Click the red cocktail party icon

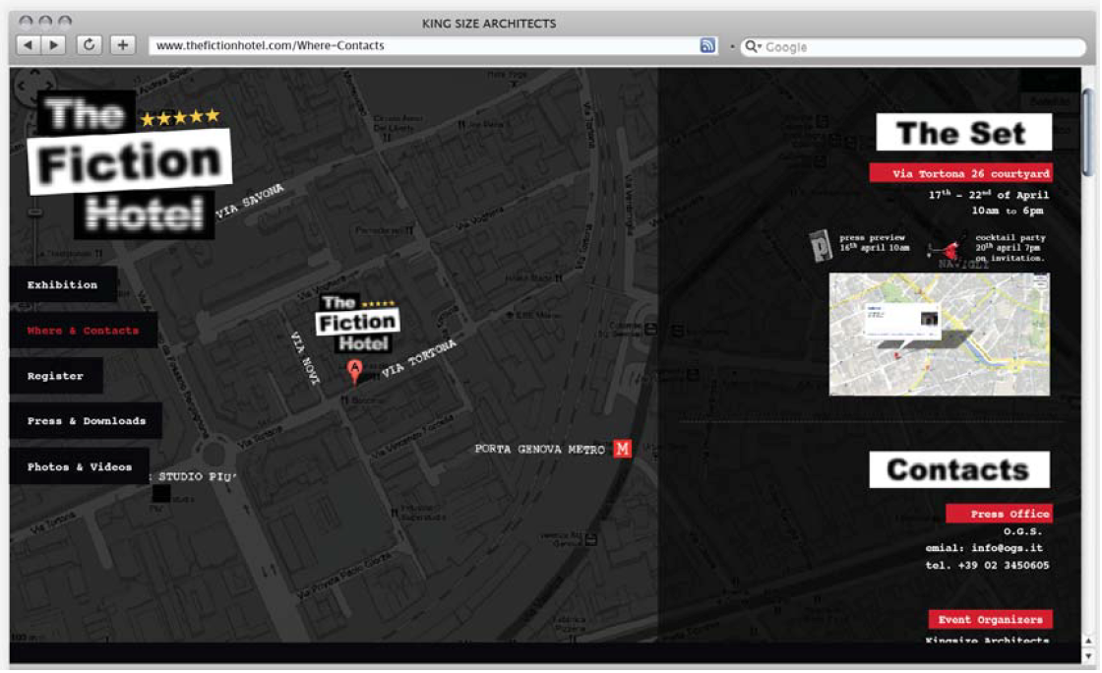[949, 249]
